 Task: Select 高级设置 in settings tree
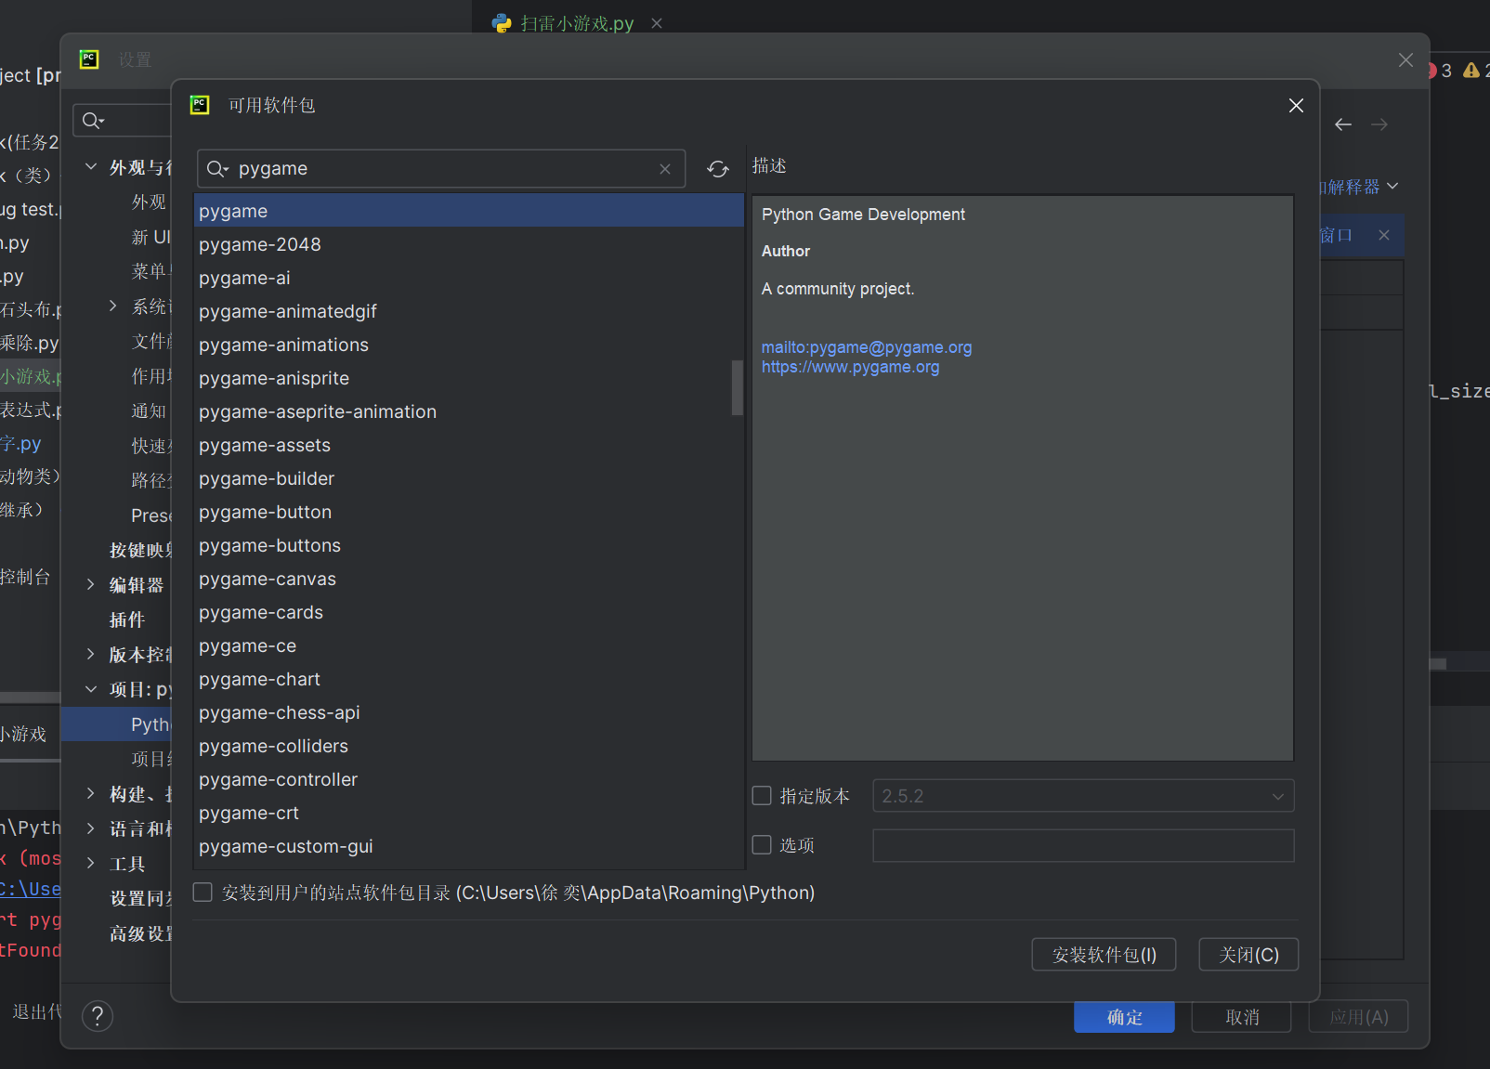click(140, 933)
